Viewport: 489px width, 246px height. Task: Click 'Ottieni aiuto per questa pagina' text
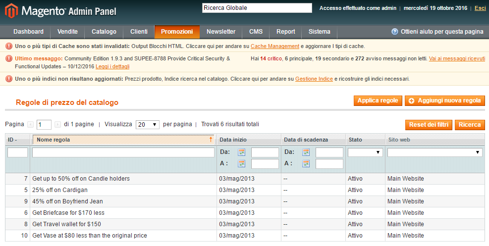pyautogui.click(x=442, y=32)
